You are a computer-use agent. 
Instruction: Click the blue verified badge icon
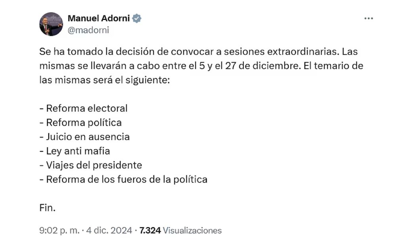[x=137, y=18]
